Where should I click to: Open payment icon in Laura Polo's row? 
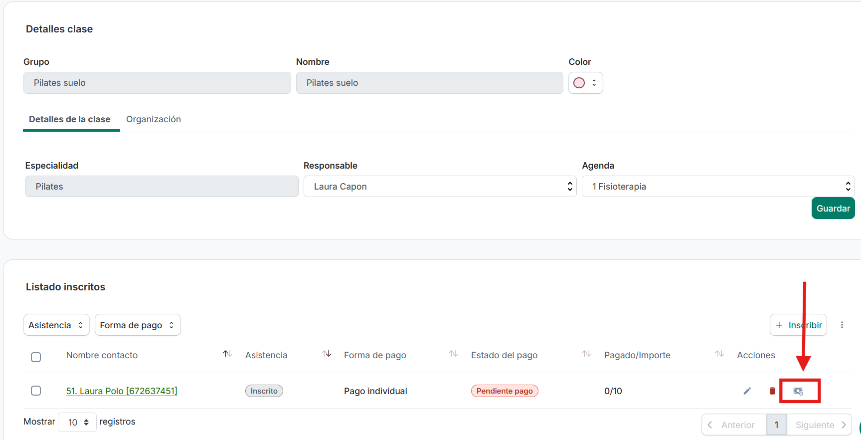coord(798,392)
